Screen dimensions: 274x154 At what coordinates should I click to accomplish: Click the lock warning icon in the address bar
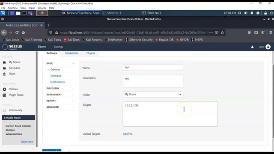point(57,33)
